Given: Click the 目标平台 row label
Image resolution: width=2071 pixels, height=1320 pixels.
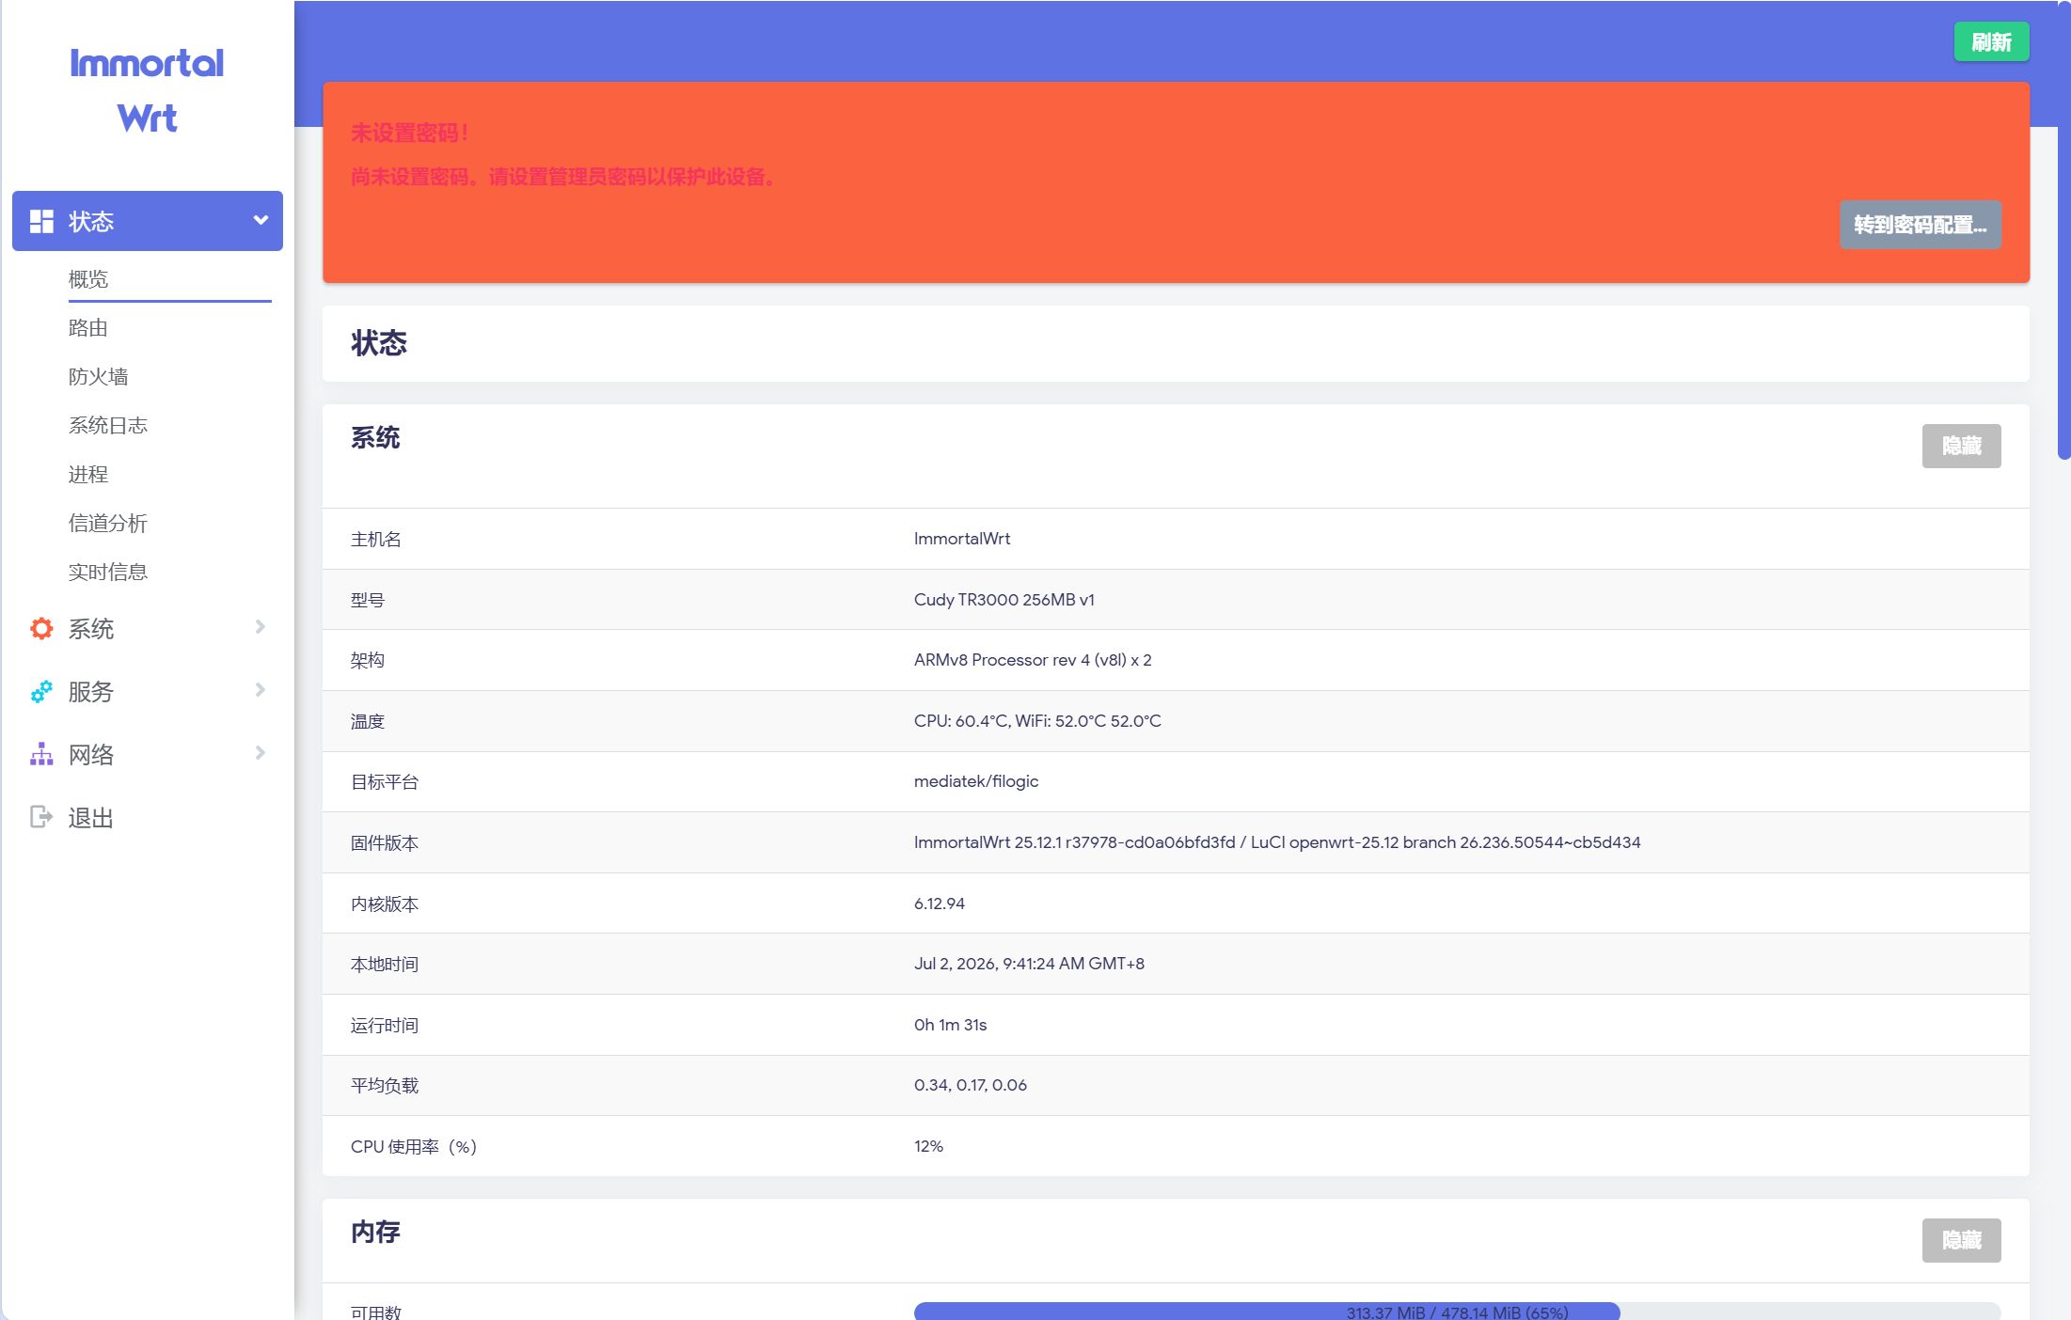Looking at the screenshot, I should [x=385, y=781].
